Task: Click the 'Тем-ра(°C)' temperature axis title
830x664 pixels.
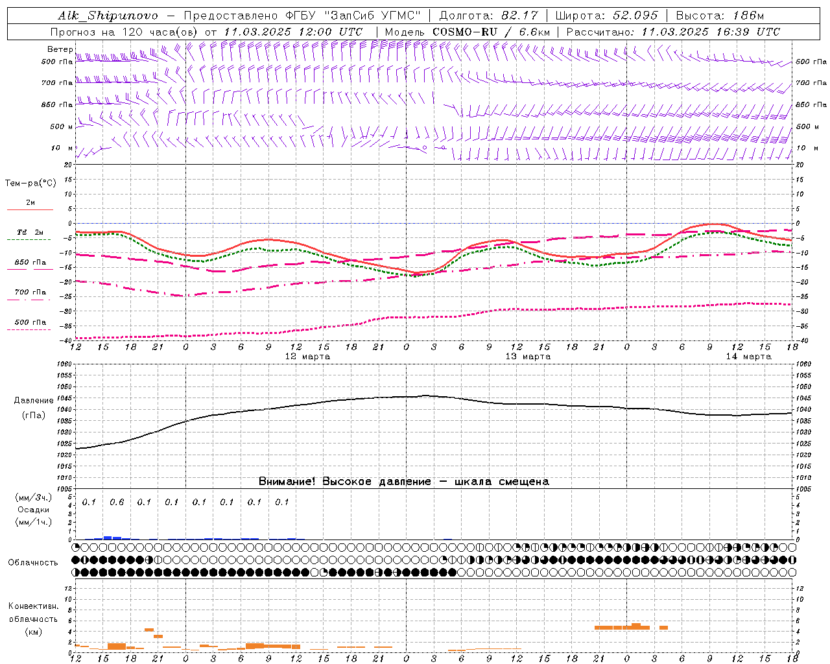Action: click(x=30, y=184)
